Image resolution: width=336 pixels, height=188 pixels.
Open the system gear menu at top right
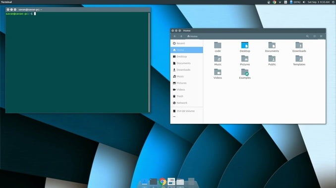point(333,2)
